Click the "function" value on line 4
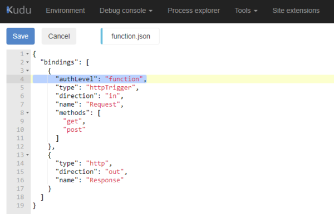The image size is (334, 214). pyautogui.click(x=124, y=79)
